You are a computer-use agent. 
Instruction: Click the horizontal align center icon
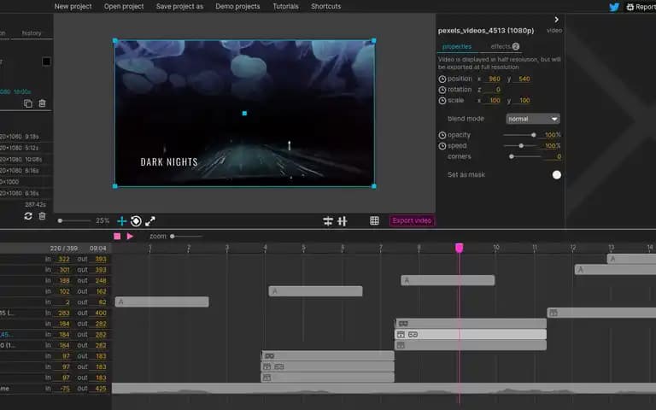(x=328, y=221)
